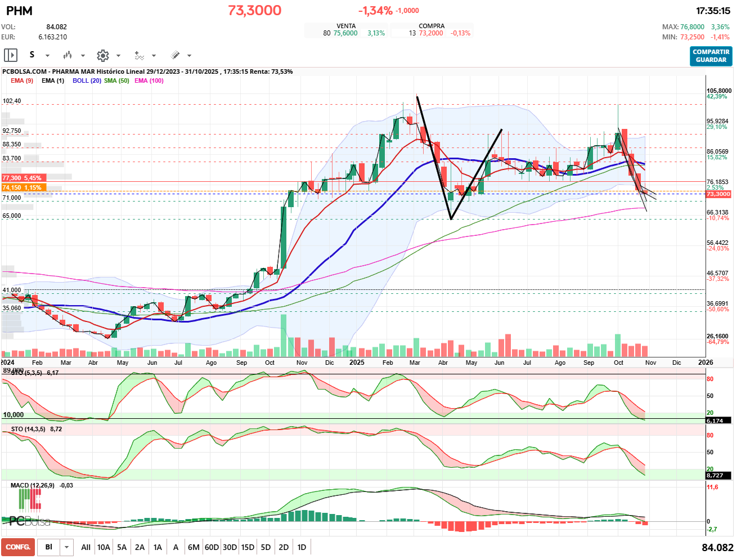Open the dropdown arrow beside the pencil tool

coord(189,56)
